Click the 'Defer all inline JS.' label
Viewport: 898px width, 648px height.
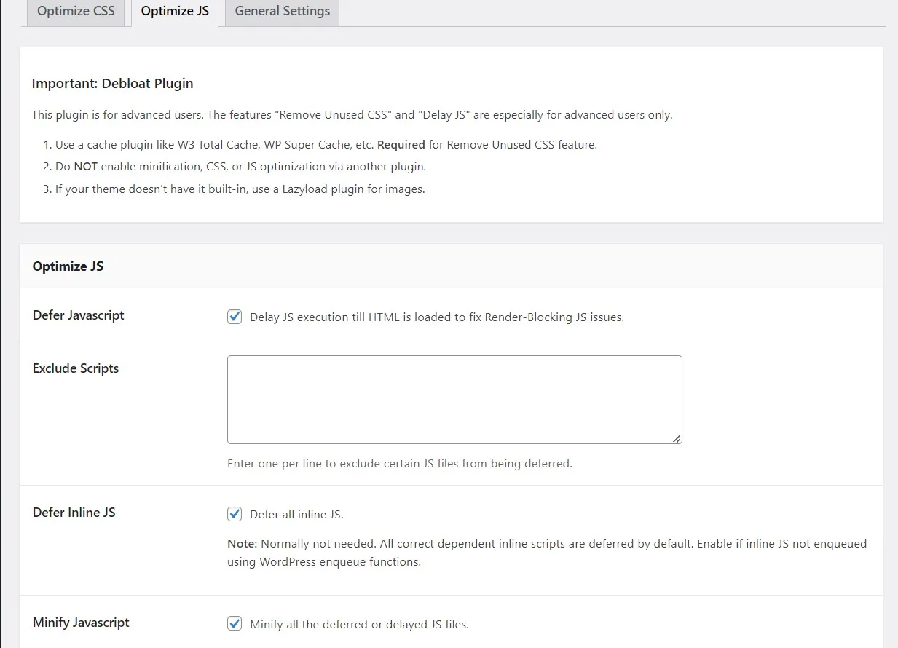(x=296, y=515)
